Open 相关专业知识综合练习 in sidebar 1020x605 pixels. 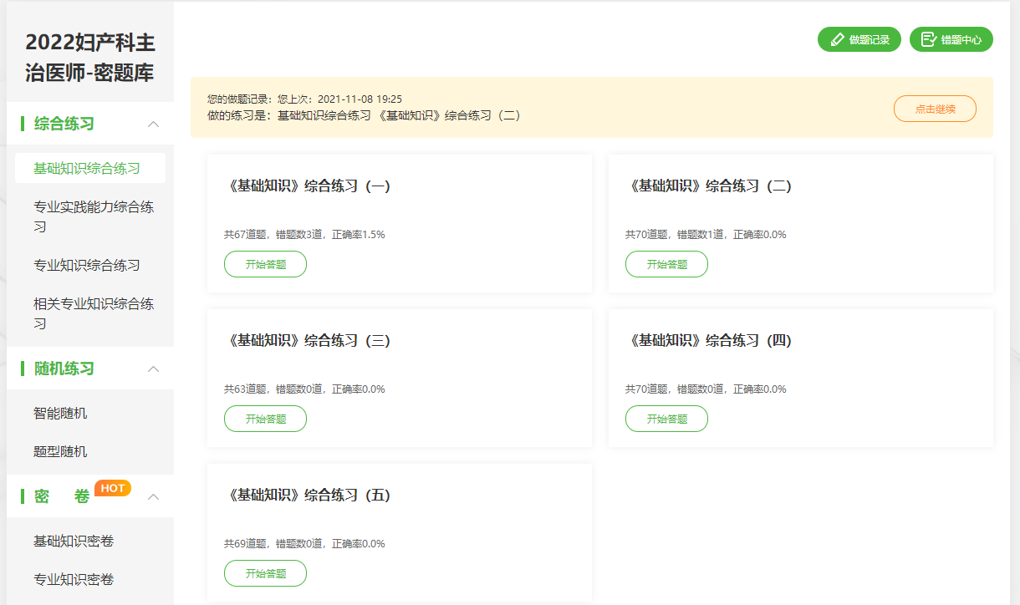click(93, 313)
